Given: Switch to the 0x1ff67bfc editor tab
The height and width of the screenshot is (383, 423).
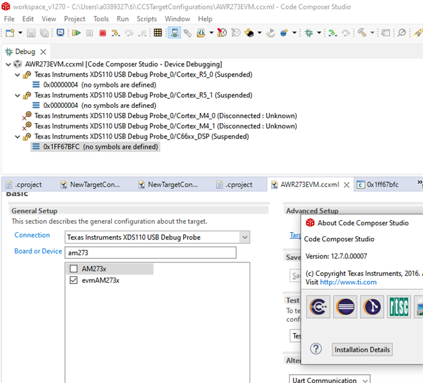Looking at the screenshot, I should coord(382,184).
